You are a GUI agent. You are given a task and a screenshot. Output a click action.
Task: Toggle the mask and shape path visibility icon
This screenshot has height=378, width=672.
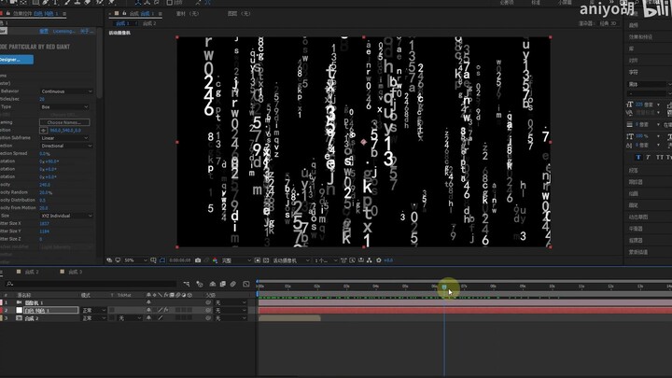(x=162, y=260)
